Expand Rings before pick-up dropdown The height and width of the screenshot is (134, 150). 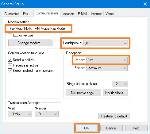tap(120, 84)
